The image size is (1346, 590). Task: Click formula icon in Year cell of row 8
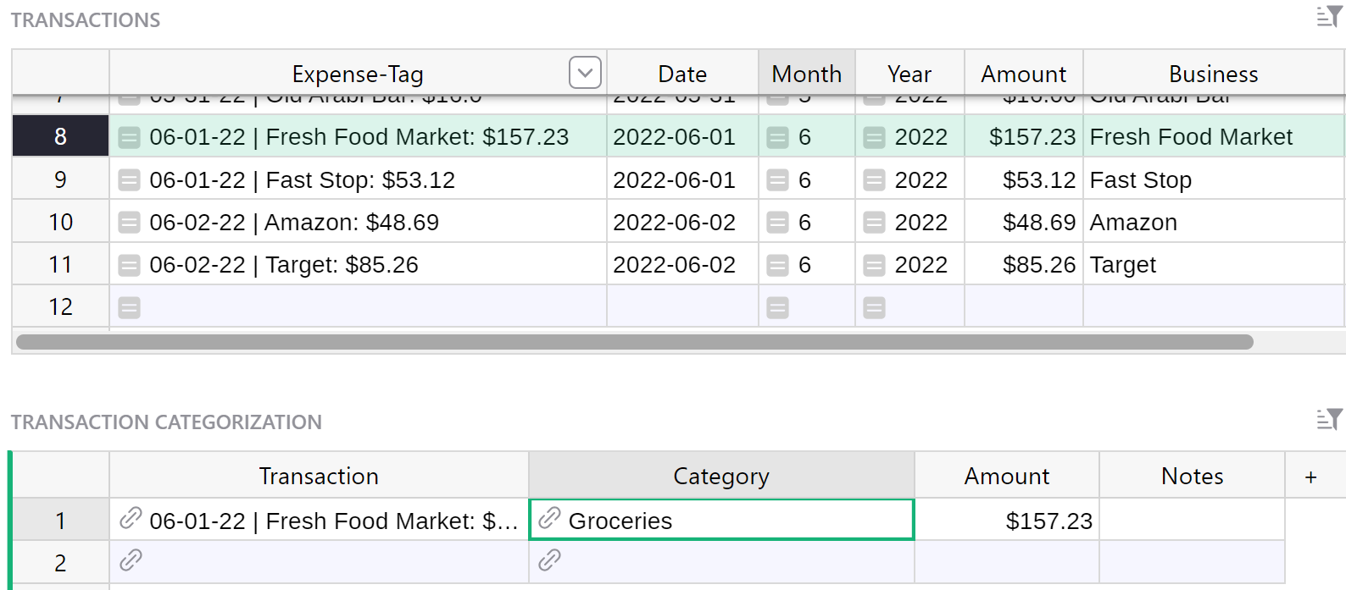pyautogui.click(x=874, y=137)
